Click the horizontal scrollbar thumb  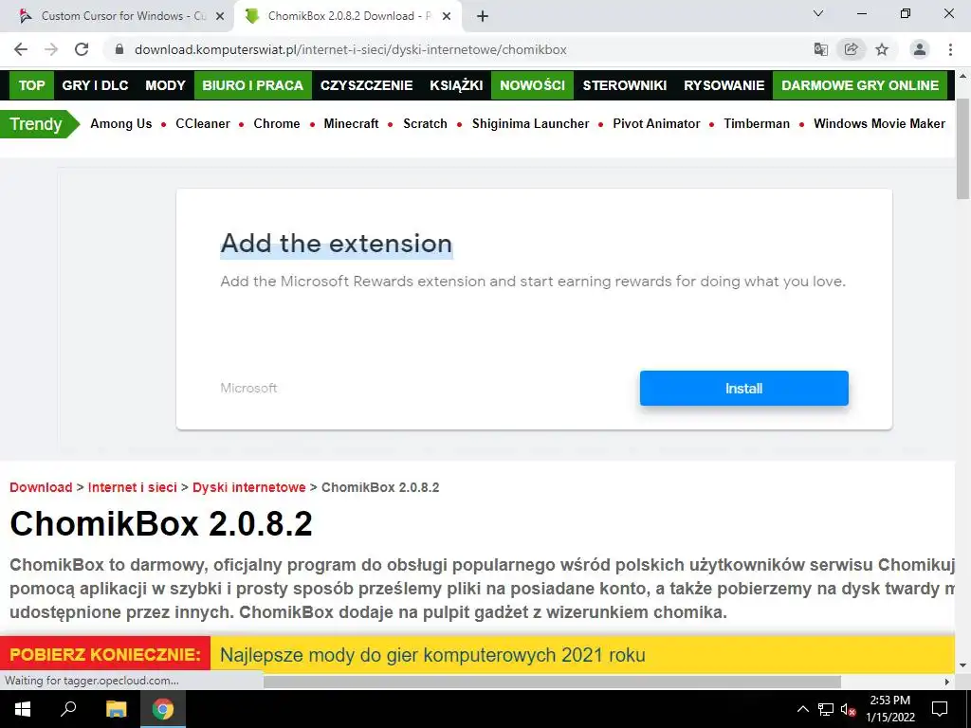coord(552,681)
